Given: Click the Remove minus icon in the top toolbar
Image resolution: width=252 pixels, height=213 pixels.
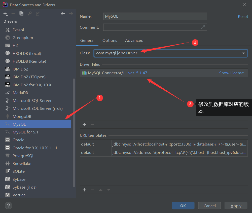Looking at the screenshot, I should (13, 14).
